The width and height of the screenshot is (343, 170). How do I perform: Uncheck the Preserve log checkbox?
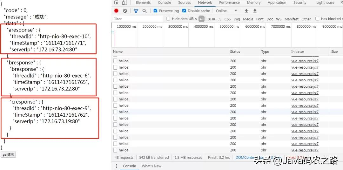pos(155,11)
